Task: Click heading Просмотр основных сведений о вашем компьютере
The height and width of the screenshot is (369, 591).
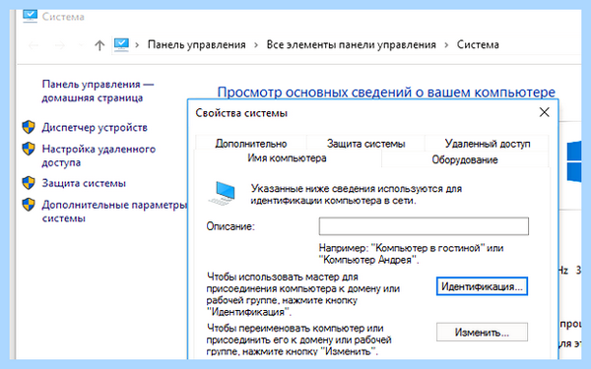Action: coord(386,92)
